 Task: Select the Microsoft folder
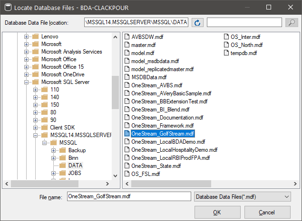pos(51,44)
